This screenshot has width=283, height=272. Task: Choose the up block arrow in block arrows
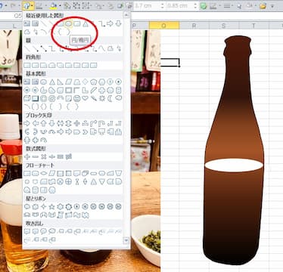pos(44,123)
